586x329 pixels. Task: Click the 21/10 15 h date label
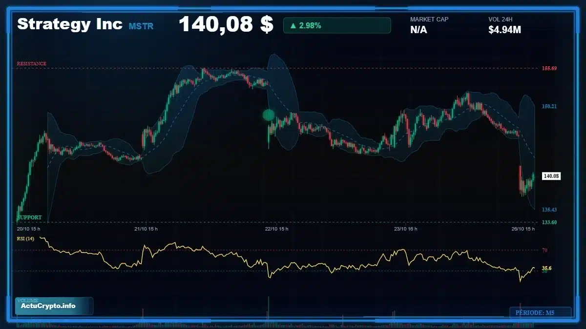pos(146,229)
